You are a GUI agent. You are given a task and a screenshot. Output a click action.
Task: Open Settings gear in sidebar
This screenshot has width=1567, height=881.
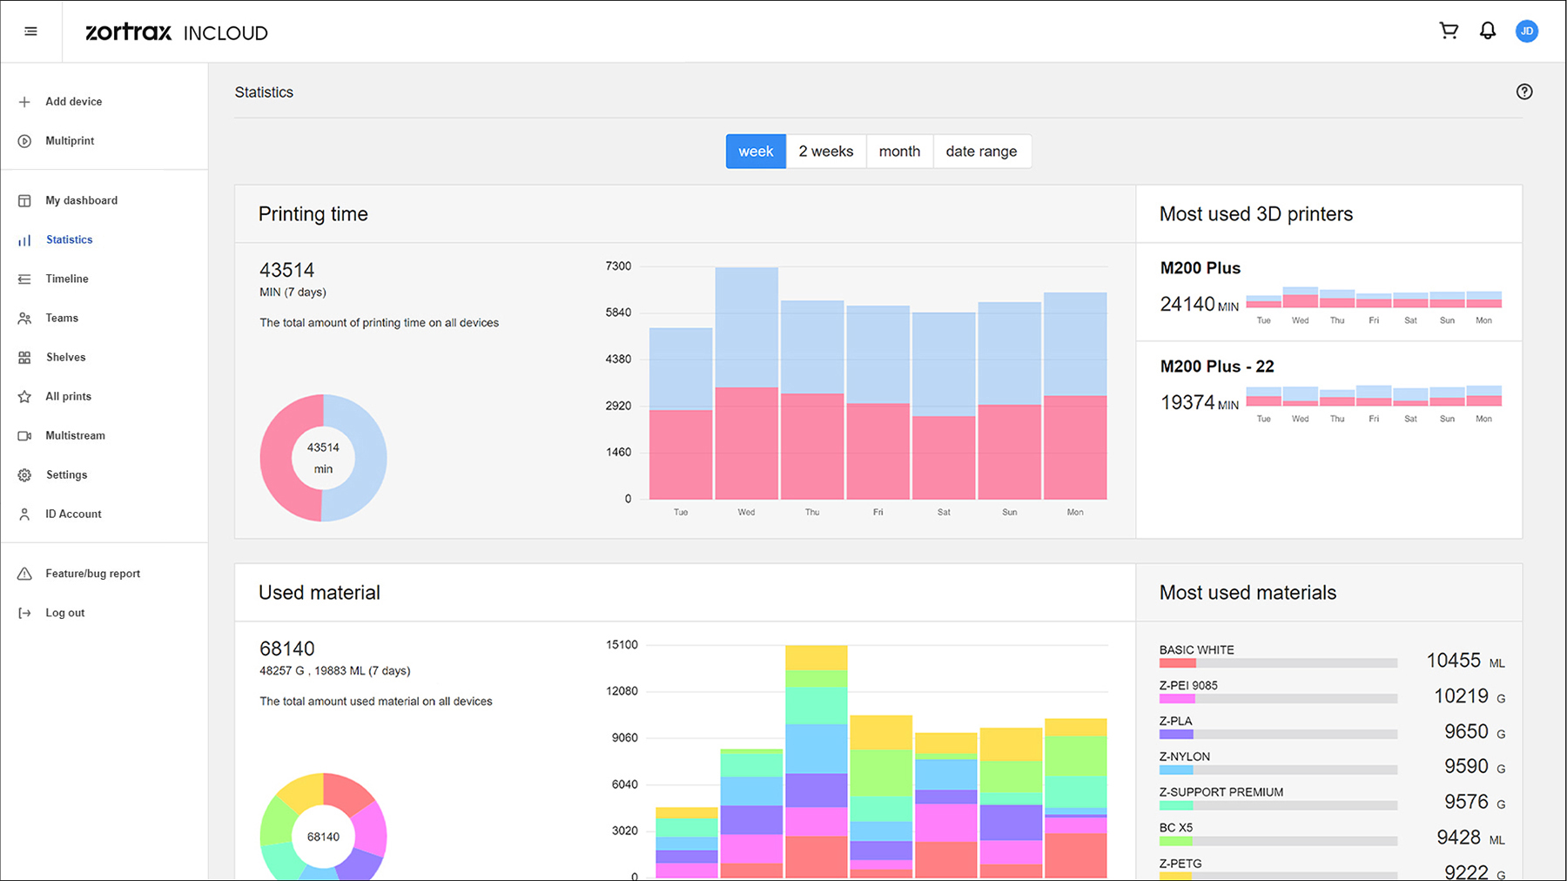pos(24,475)
